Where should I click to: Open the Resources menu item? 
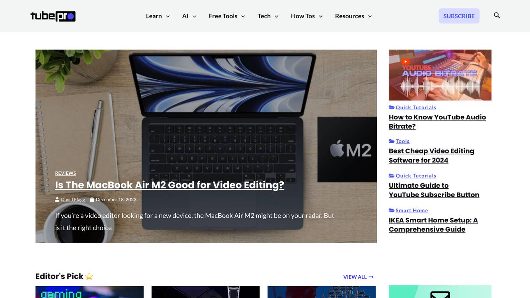click(x=350, y=16)
